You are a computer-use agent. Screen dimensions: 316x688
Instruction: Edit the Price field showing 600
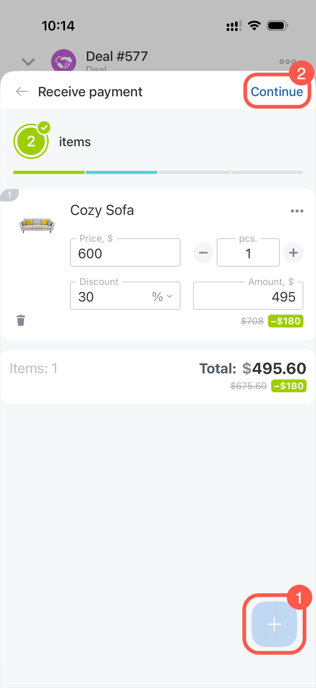(x=125, y=253)
